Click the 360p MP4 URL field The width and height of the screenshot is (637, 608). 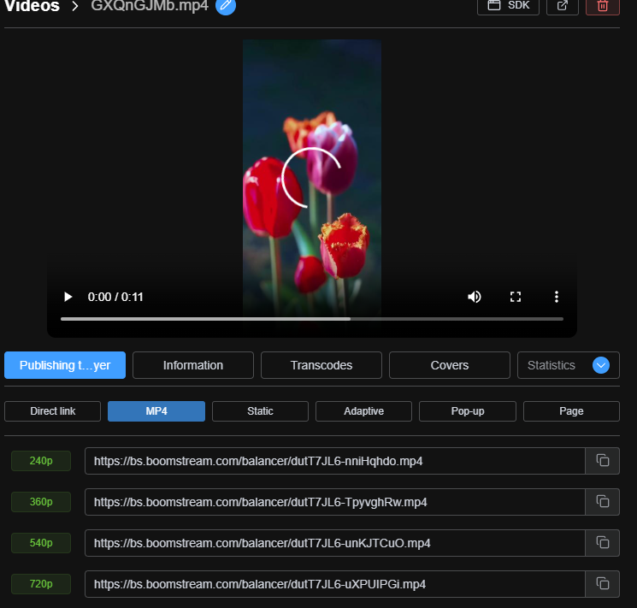pos(335,502)
